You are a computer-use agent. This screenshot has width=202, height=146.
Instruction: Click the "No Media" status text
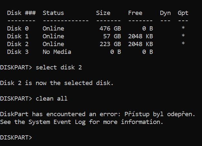pyautogui.click(x=57, y=52)
